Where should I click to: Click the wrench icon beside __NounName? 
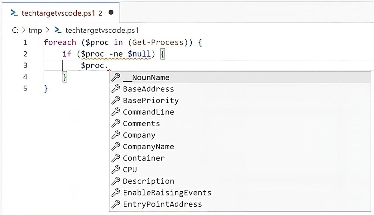point(116,77)
